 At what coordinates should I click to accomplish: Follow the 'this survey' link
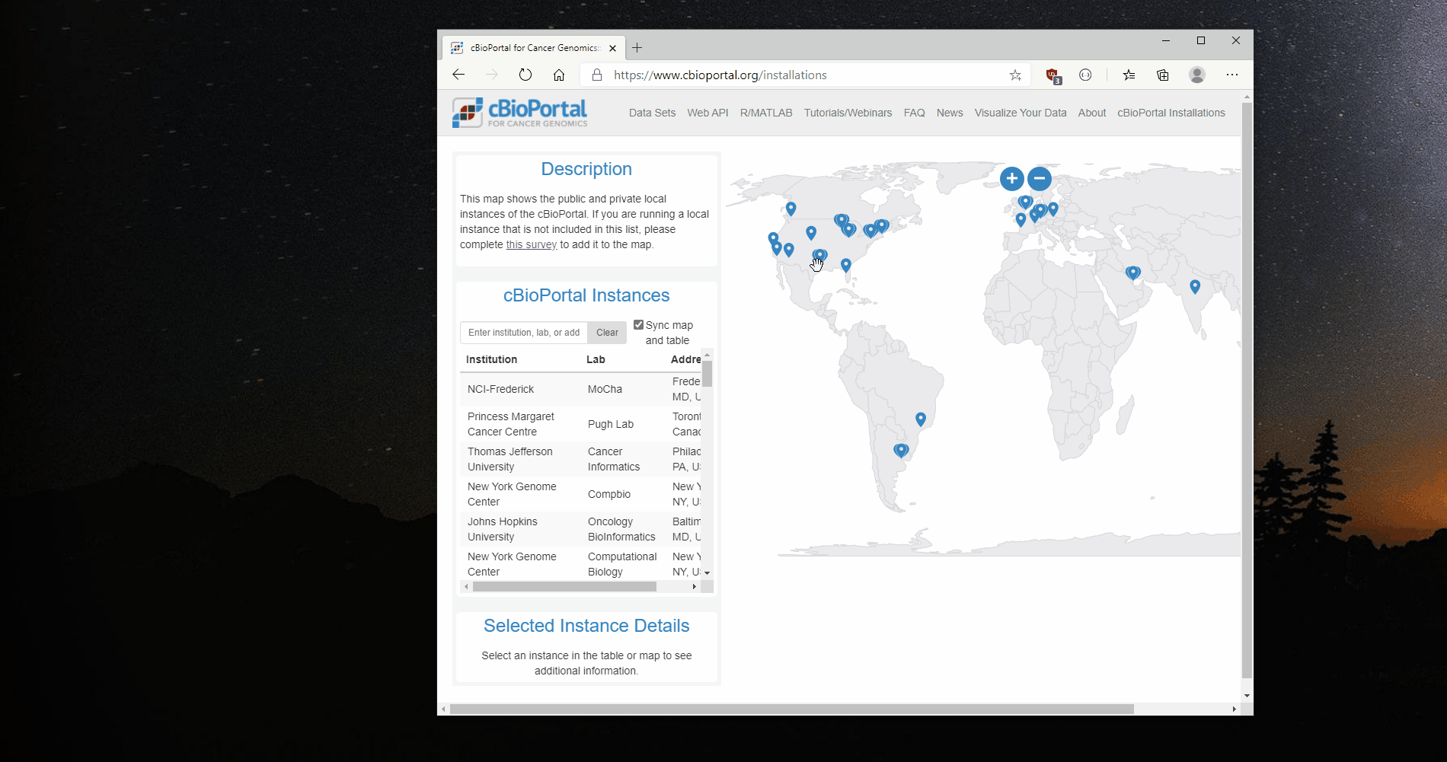pyautogui.click(x=532, y=244)
